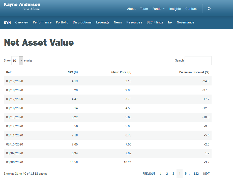Image resolution: width=233 pixels, height=179 pixels.
Task: Click the Kayne Anderson Fund Advisors logo
Action: pos(22,7)
